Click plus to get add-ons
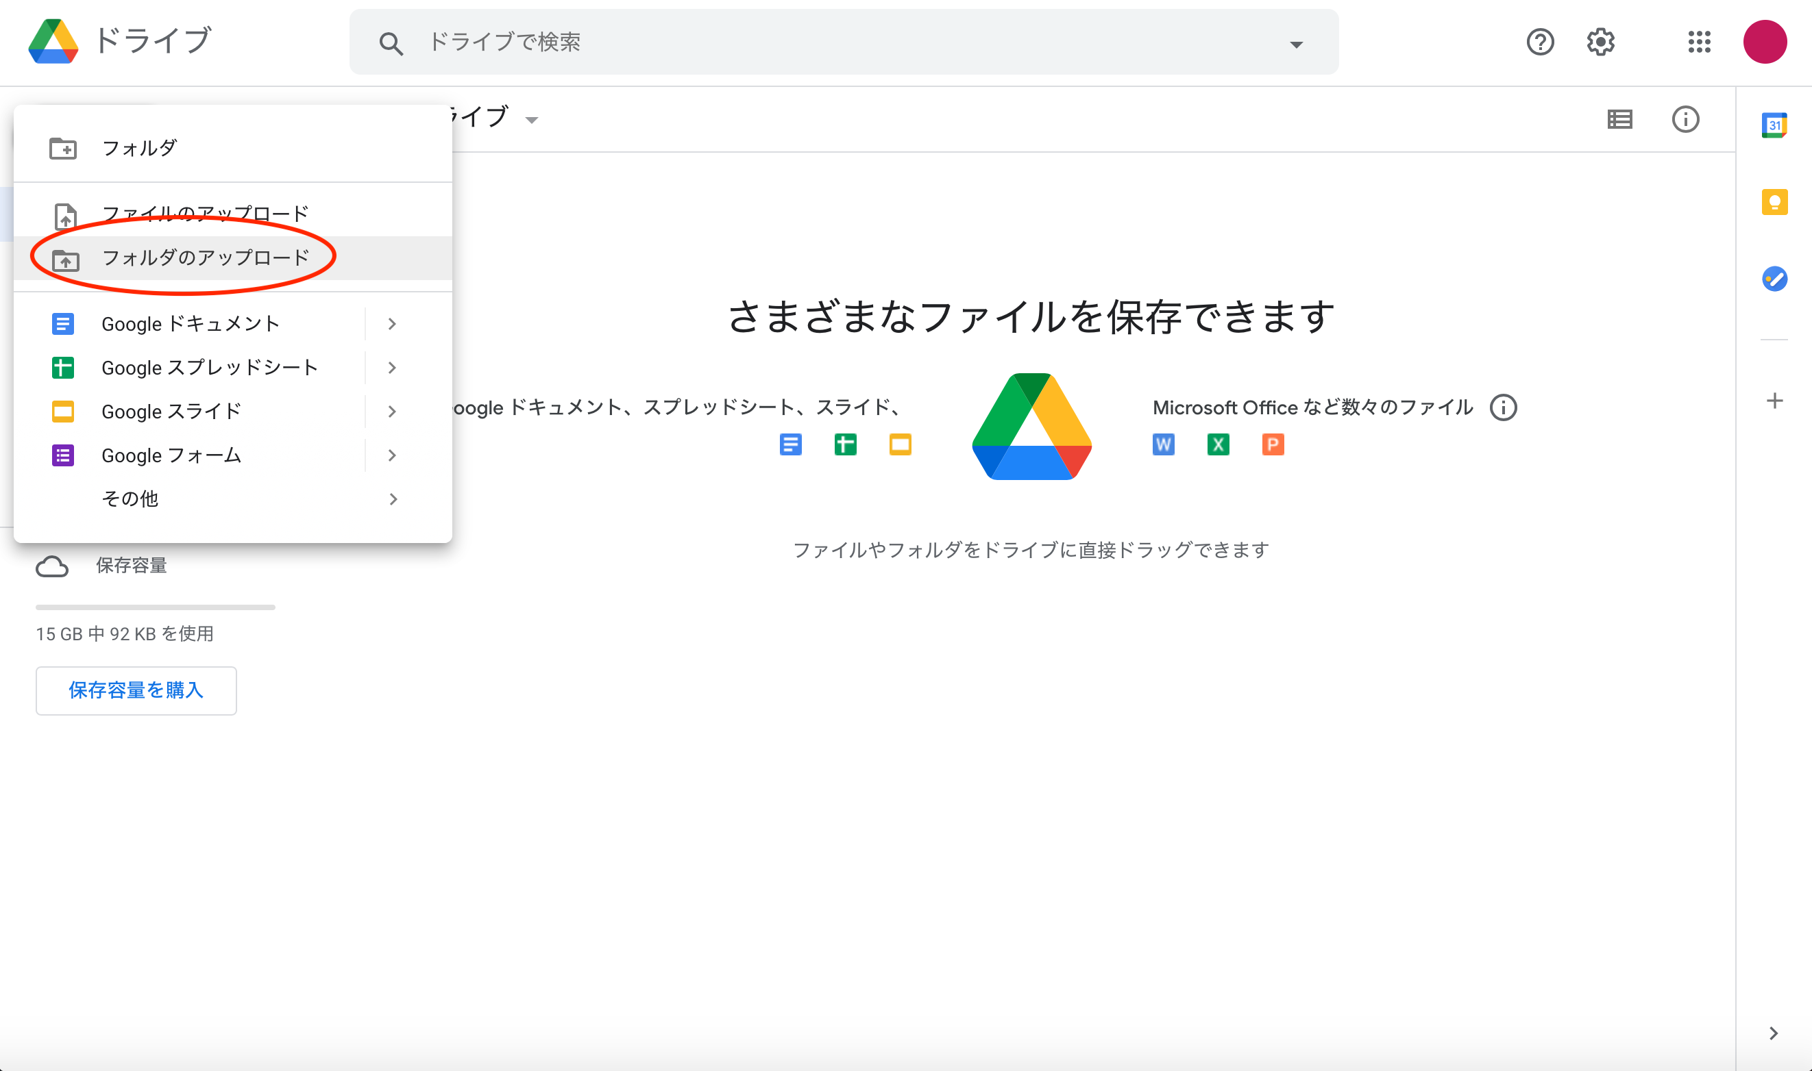This screenshot has height=1071, width=1812. coord(1774,401)
